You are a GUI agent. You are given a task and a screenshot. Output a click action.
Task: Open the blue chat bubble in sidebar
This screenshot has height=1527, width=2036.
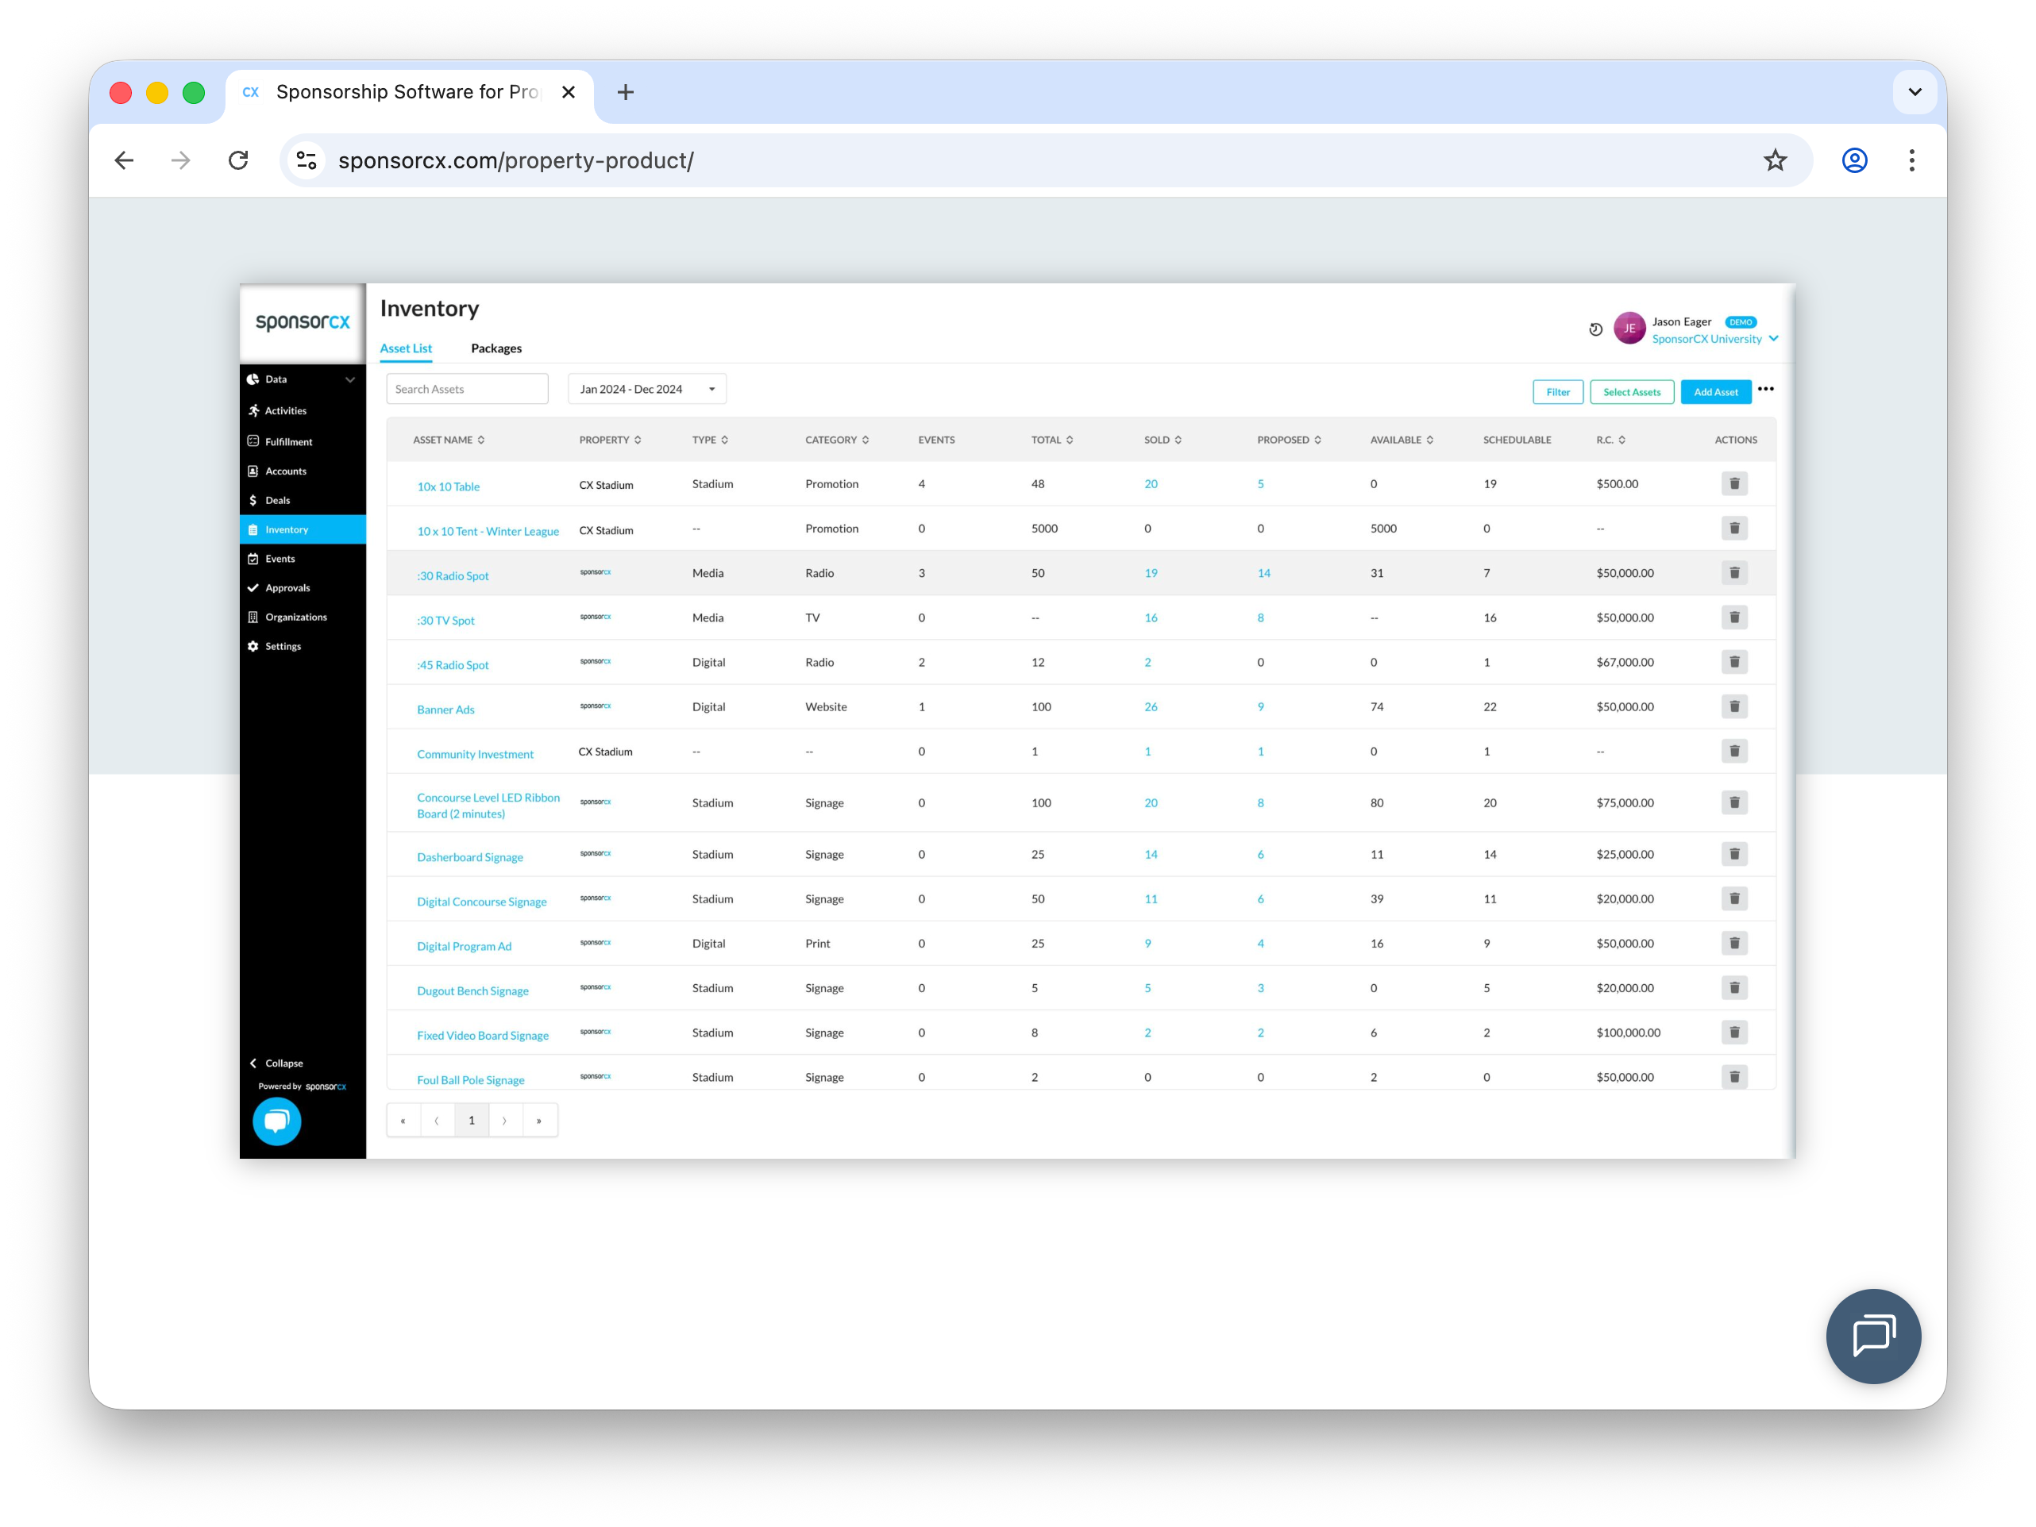click(x=276, y=1121)
